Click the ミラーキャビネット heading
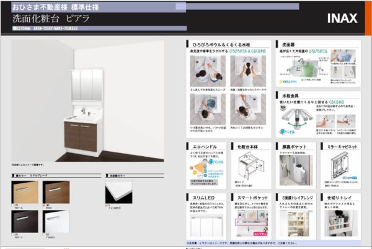This screenshot has width=372, height=249. tap(342, 147)
